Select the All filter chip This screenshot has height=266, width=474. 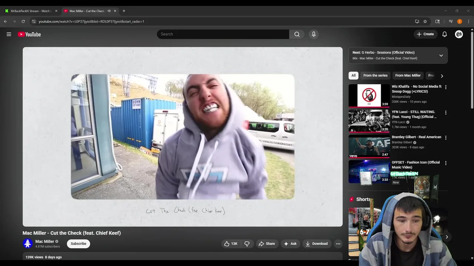[x=353, y=75]
